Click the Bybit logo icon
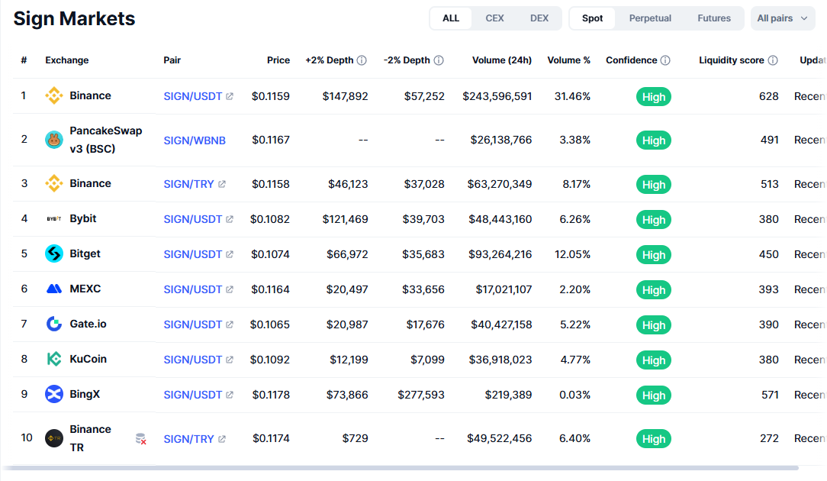The image size is (827, 481). (x=54, y=218)
